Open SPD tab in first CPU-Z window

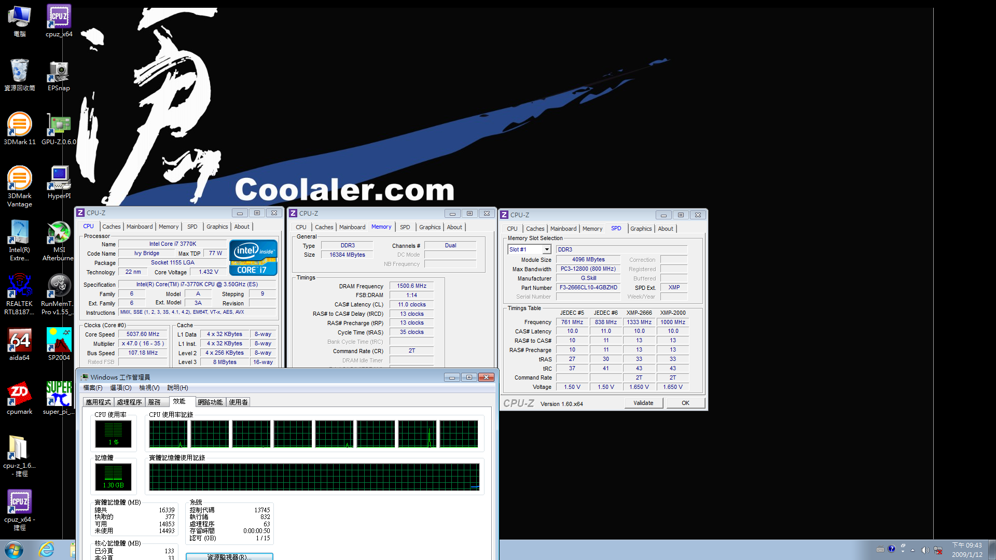tap(192, 227)
